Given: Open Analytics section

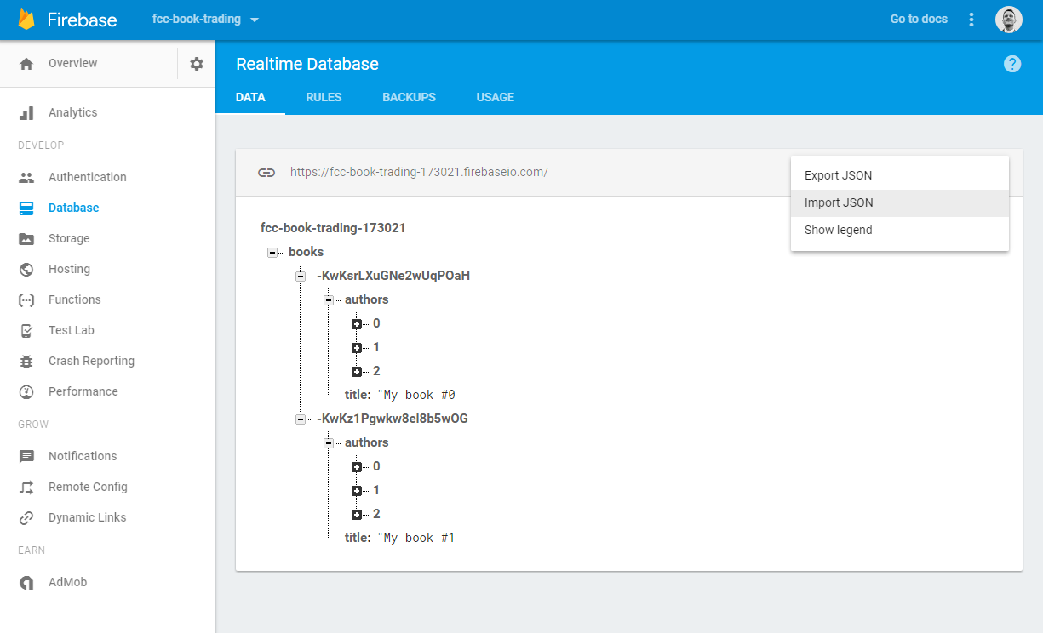Looking at the screenshot, I should tap(73, 112).
